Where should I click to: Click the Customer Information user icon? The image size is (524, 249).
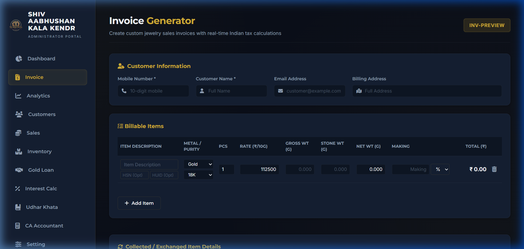pos(121,66)
